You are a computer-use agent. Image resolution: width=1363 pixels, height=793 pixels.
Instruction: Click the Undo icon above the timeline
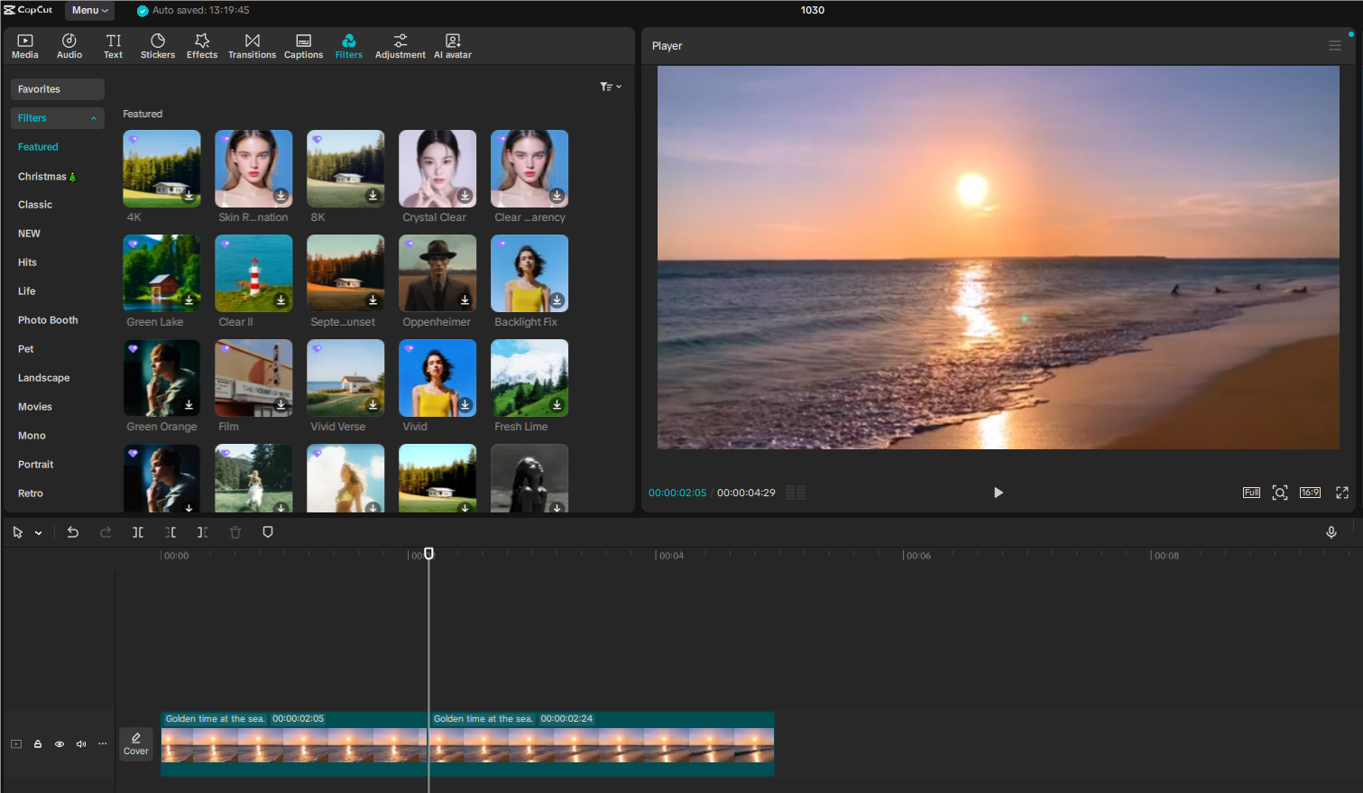[x=73, y=532]
